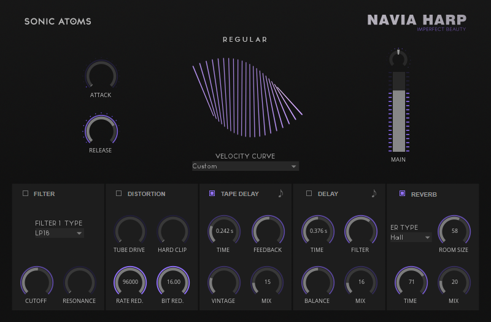491x322 pixels.
Task: Enable the Filter effect checkbox
Action: [x=26, y=194]
